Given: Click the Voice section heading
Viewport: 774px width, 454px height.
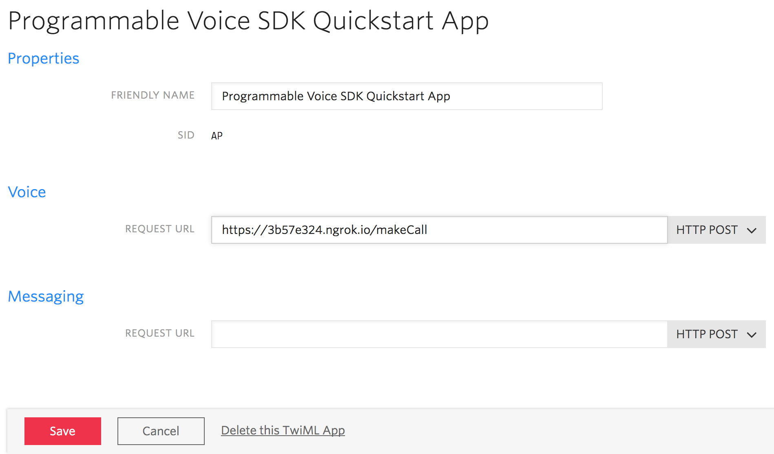Looking at the screenshot, I should pyautogui.click(x=27, y=192).
